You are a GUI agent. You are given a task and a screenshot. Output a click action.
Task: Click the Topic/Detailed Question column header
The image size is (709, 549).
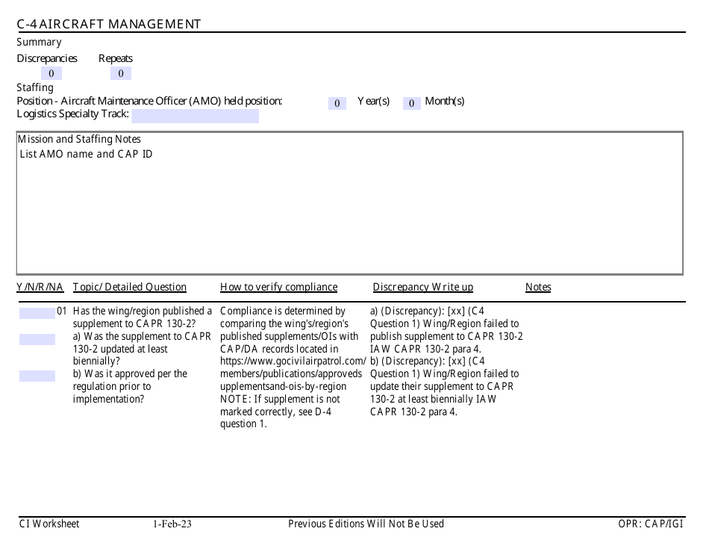click(x=130, y=288)
